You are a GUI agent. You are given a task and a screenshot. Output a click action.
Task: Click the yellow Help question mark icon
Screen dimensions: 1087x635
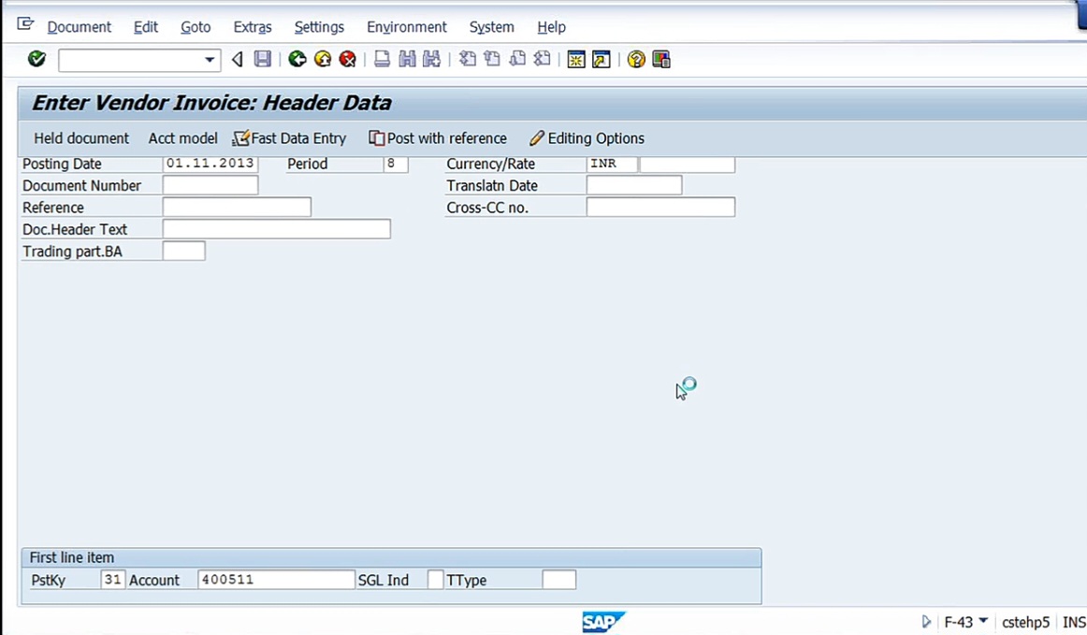pos(636,60)
